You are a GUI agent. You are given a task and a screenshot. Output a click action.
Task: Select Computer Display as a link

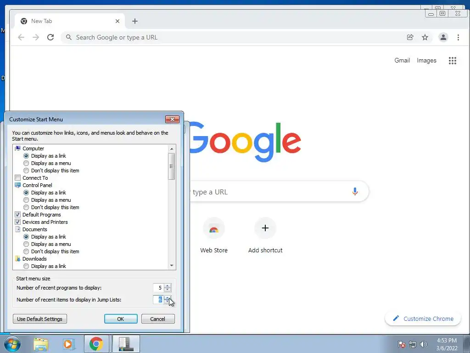[26, 156]
